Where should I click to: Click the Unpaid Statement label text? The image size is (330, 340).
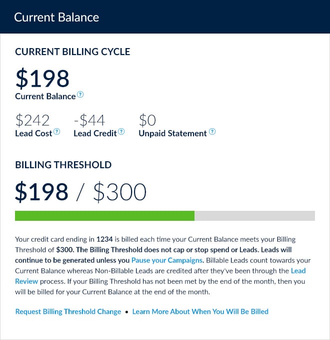click(x=173, y=133)
